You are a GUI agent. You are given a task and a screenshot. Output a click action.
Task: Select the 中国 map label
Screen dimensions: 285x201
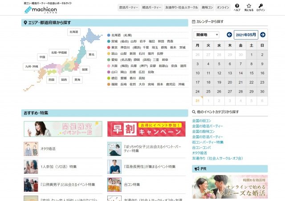[x=42, y=57]
